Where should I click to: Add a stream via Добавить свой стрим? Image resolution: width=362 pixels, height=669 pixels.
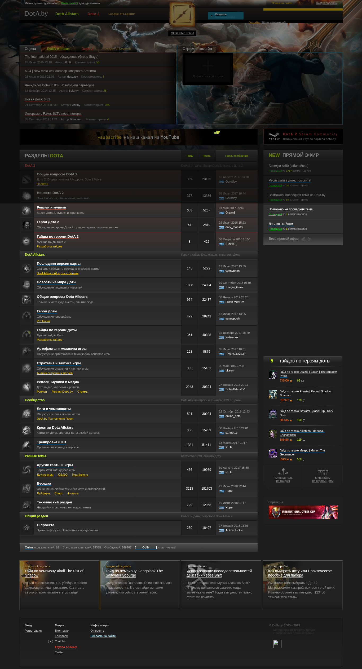(208, 69)
